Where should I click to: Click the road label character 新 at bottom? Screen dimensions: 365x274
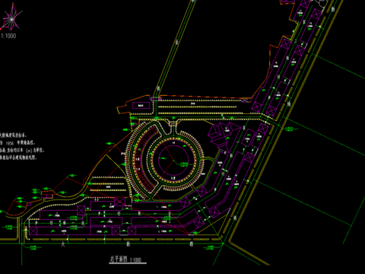pyautogui.click(x=129, y=244)
